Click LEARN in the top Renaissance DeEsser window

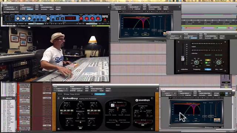pyautogui.click(x=159, y=9)
